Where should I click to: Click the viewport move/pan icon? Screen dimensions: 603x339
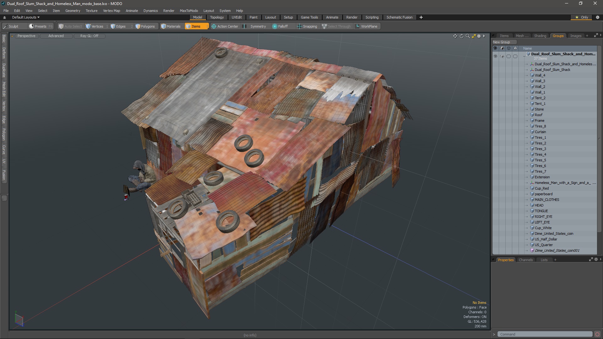(455, 36)
